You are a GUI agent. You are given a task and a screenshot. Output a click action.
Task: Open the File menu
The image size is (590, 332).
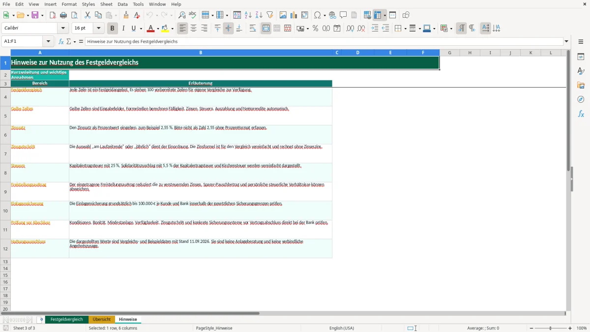click(x=6, y=4)
